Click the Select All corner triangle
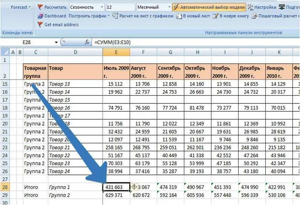 (5, 52)
